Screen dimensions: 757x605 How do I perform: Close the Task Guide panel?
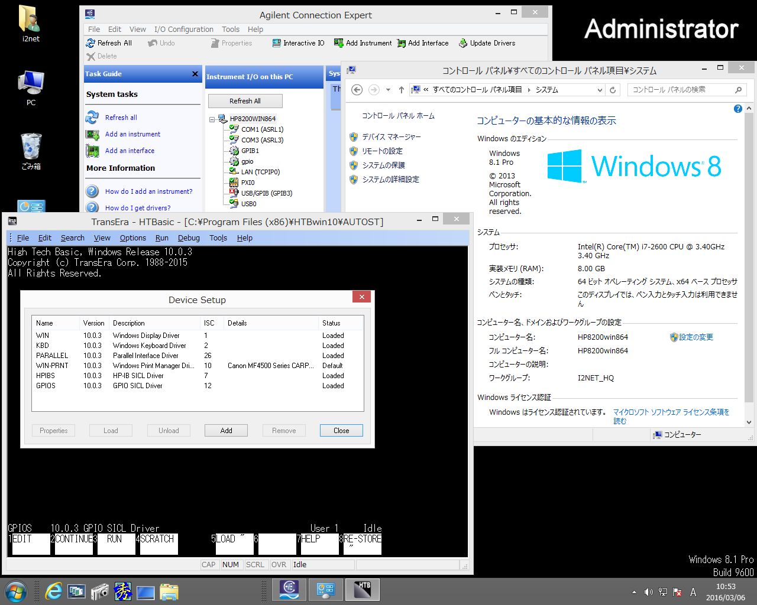pyautogui.click(x=195, y=74)
